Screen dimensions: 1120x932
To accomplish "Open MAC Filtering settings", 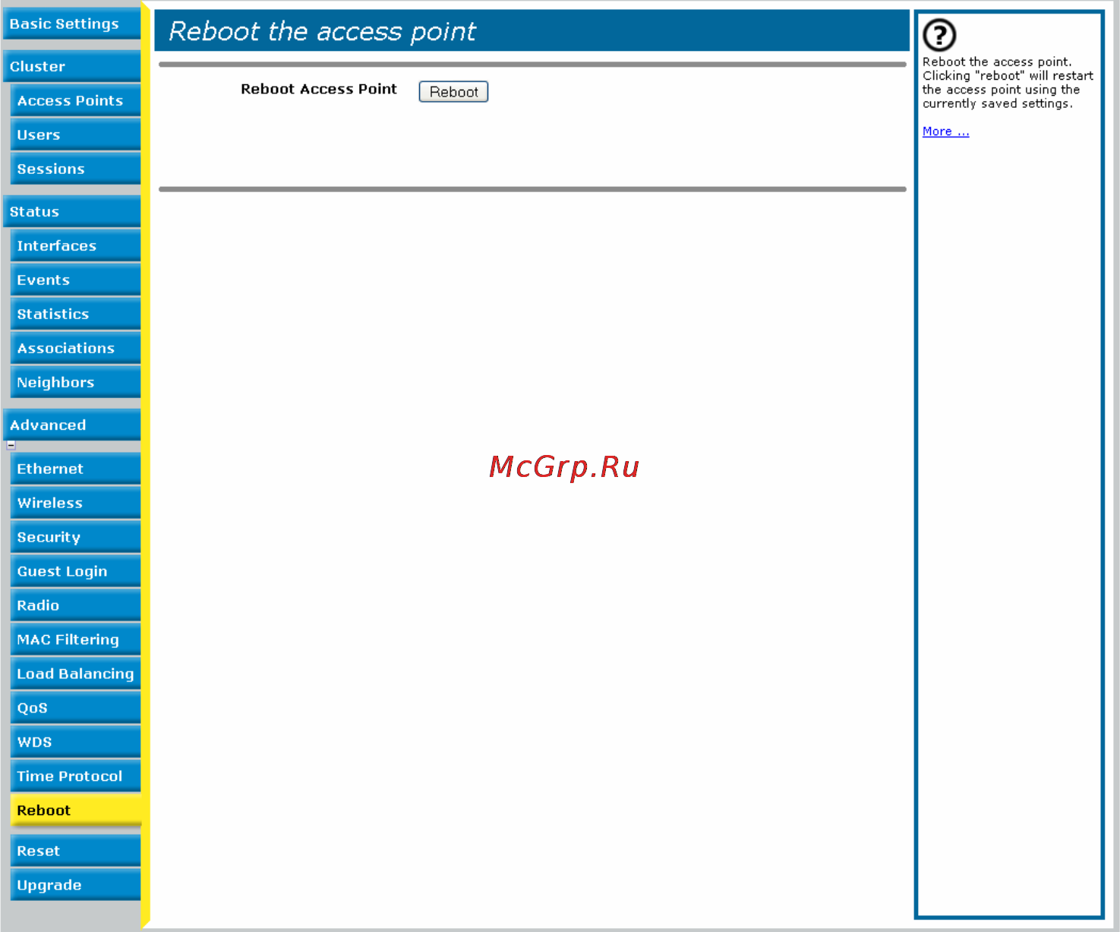I will tap(75, 640).
